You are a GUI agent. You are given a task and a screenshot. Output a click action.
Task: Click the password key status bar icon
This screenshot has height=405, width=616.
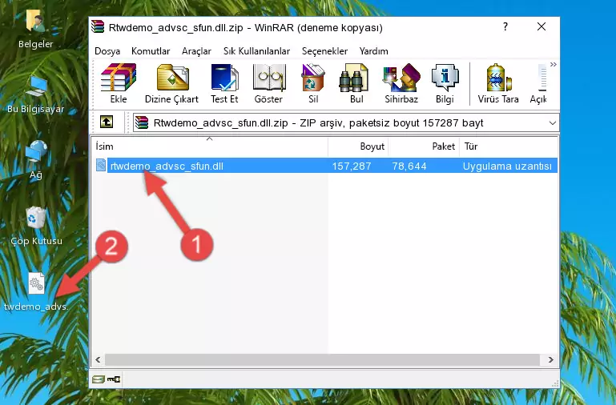pos(114,379)
